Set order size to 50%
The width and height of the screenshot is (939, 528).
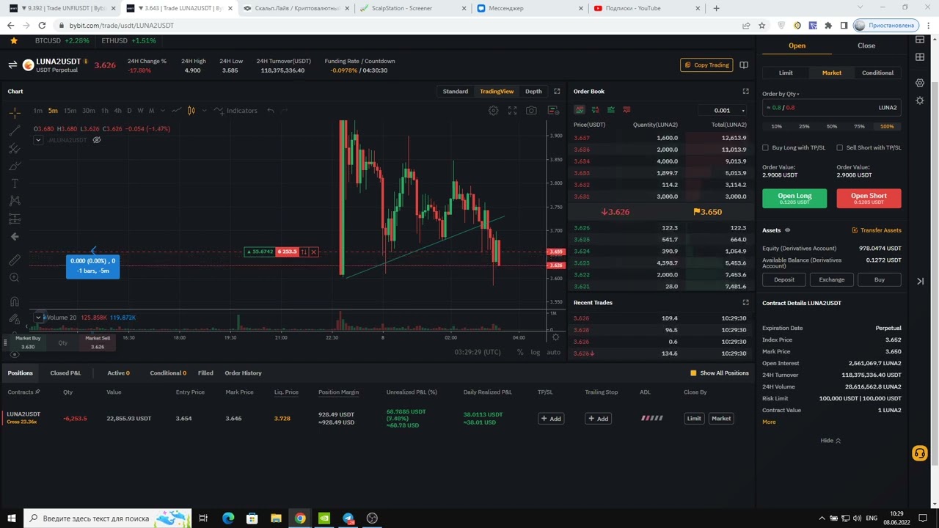(832, 126)
